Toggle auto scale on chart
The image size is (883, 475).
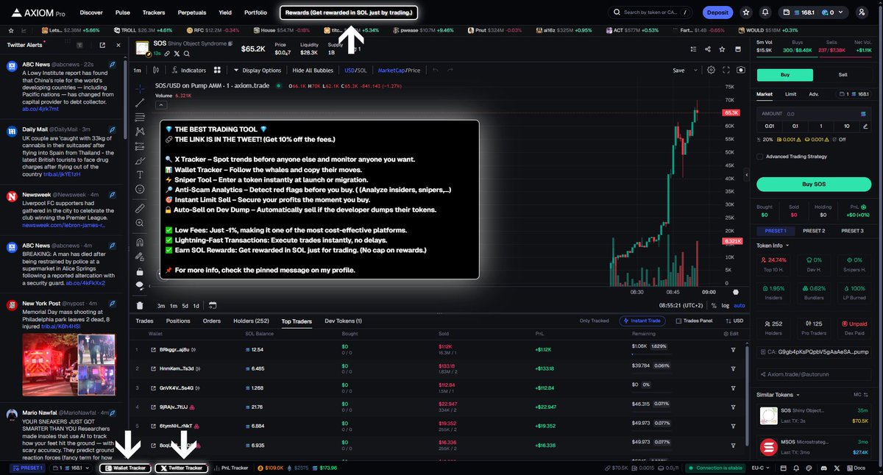739,305
